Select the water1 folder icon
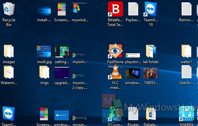This screenshot has width=198, height=126. tap(186, 51)
